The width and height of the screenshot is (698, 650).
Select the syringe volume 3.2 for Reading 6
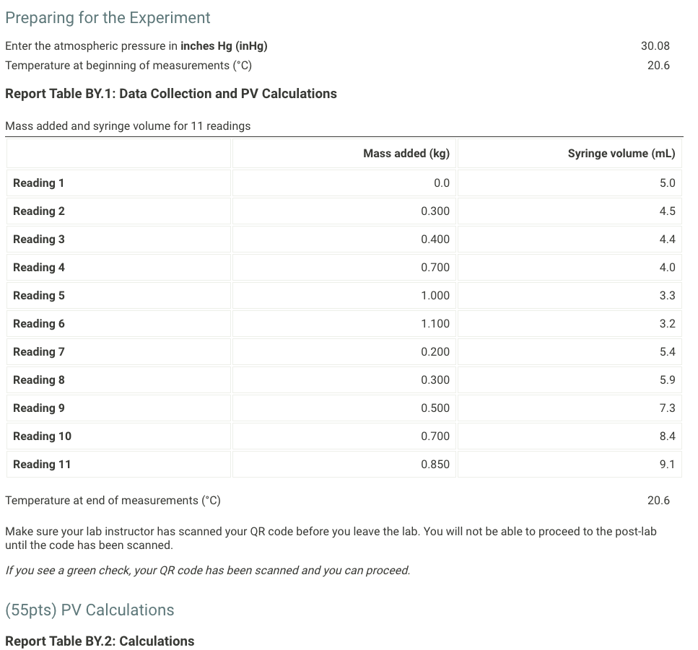[x=668, y=323]
